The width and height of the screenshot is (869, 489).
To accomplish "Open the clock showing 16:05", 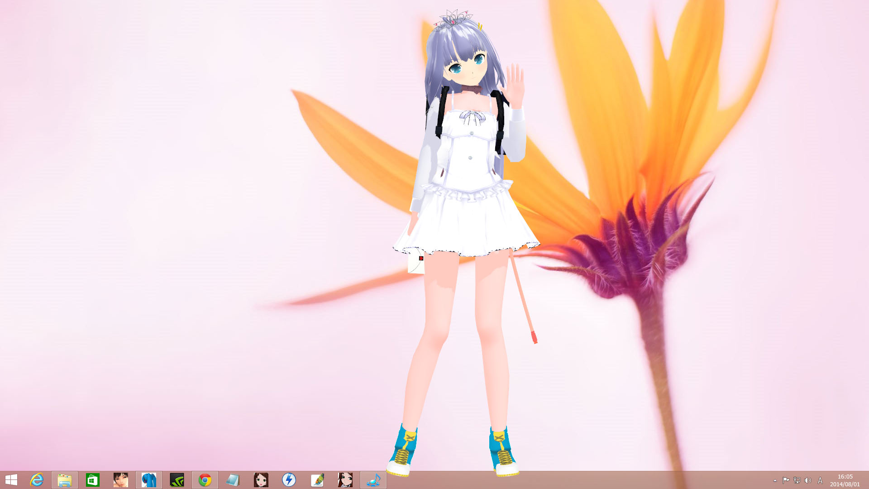I will [845, 480].
